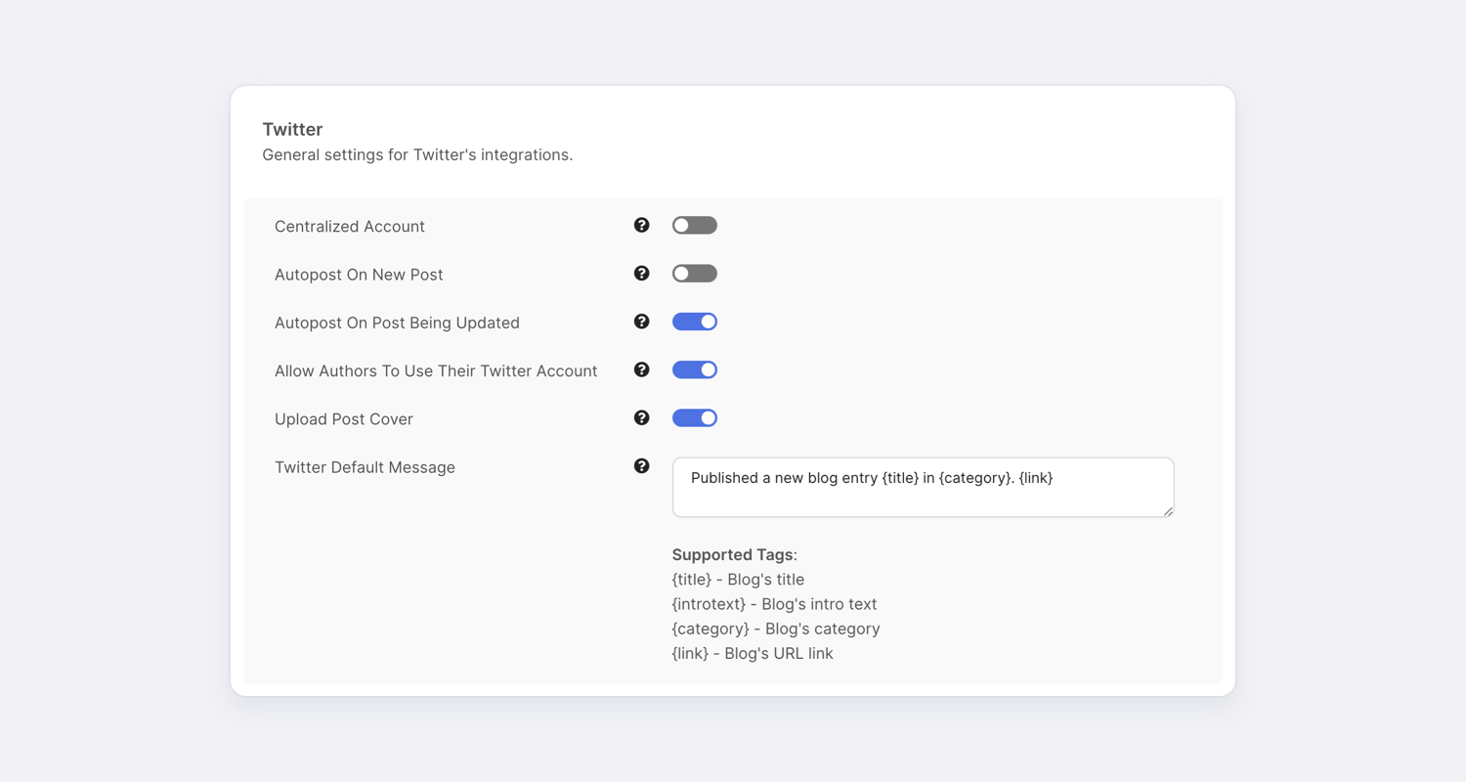This screenshot has height=782, width=1466.
Task: Show help for Allow Authors Twitter Account setting
Action: point(641,369)
